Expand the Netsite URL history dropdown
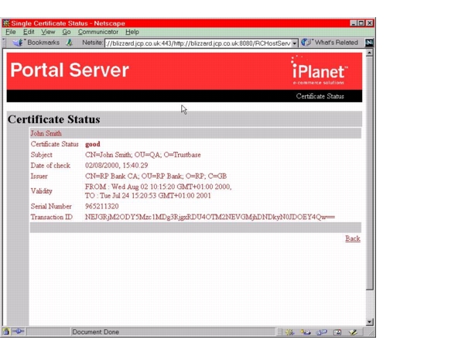The height and width of the screenshot is (340, 472). [x=295, y=43]
